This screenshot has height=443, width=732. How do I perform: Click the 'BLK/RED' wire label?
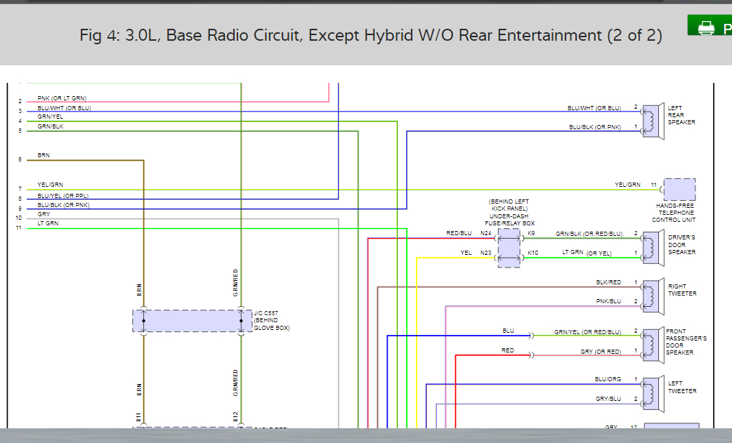[x=608, y=282]
